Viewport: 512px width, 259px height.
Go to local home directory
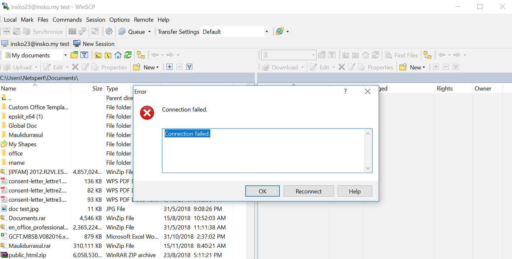118,55
